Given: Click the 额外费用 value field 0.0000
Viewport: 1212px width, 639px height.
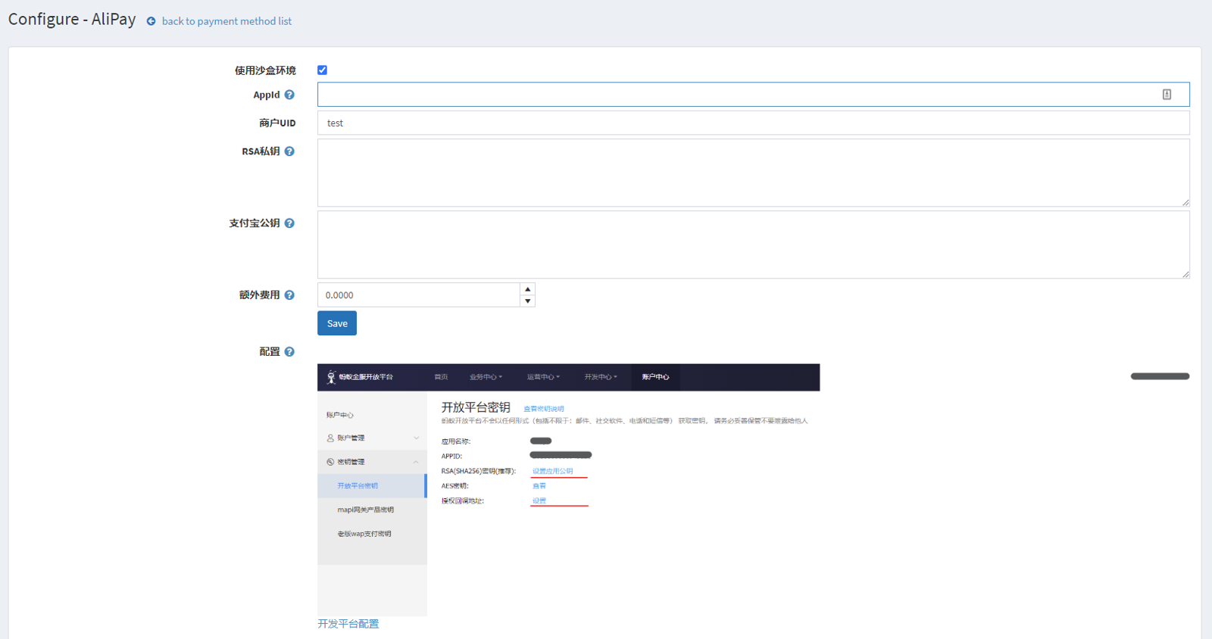Looking at the screenshot, I should coord(419,295).
